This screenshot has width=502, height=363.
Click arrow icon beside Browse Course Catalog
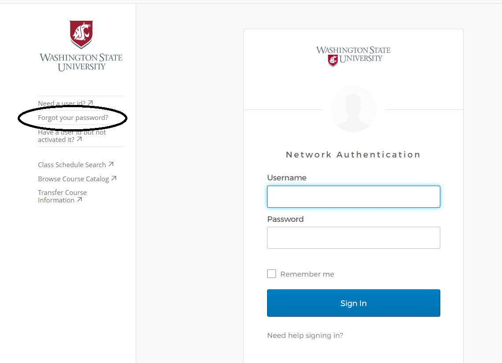114,178
